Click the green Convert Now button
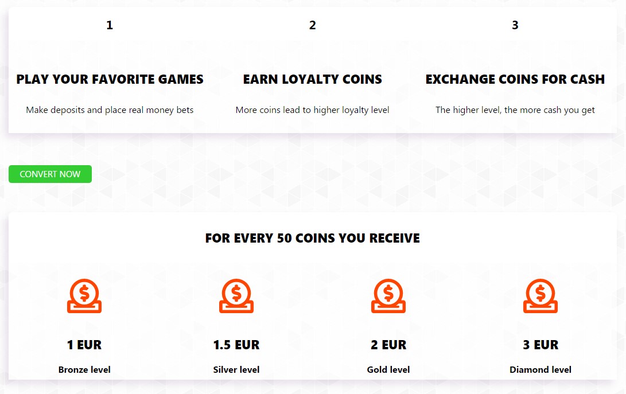Image resolution: width=626 pixels, height=394 pixels. pos(50,174)
